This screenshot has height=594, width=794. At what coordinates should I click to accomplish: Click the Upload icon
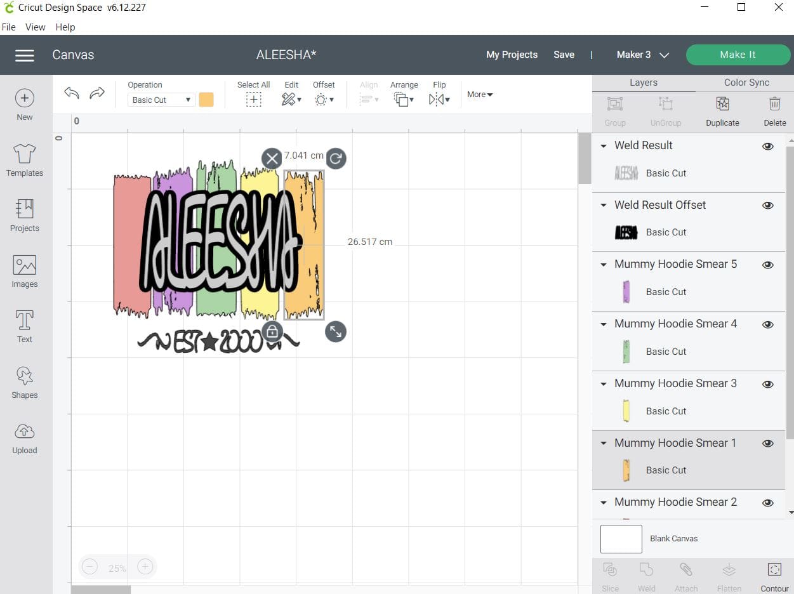point(25,432)
